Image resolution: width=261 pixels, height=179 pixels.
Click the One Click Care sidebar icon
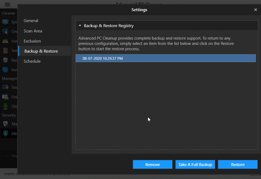click(x=5, y=31)
